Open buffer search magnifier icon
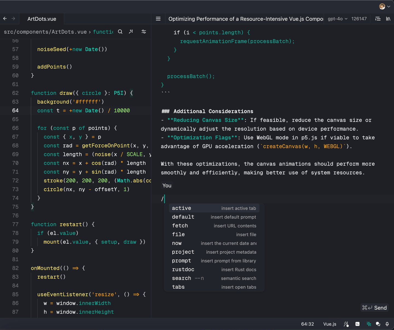Viewport: 394px width, 330px height. coord(120,32)
